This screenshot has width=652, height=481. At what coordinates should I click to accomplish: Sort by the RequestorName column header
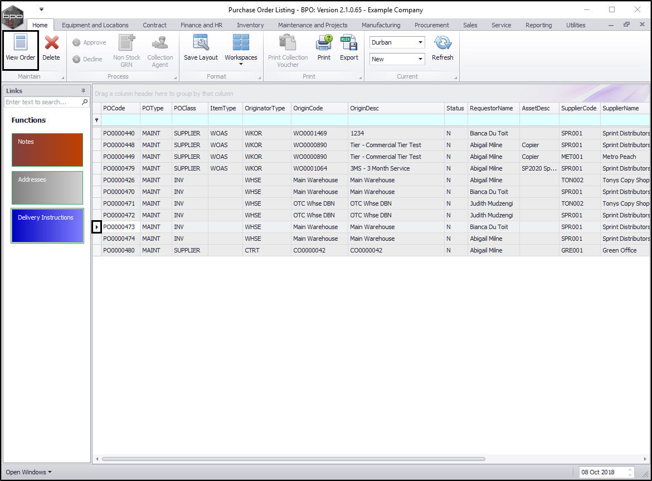coord(494,108)
